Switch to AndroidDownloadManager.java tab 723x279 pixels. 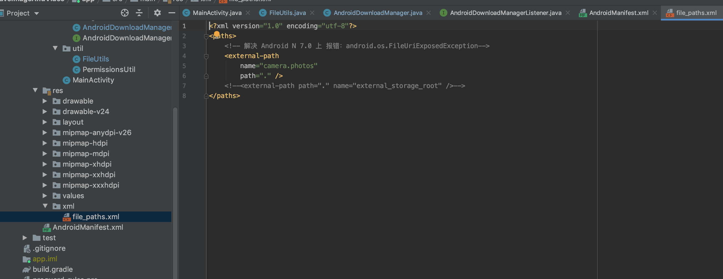pyautogui.click(x=378, y=13)
